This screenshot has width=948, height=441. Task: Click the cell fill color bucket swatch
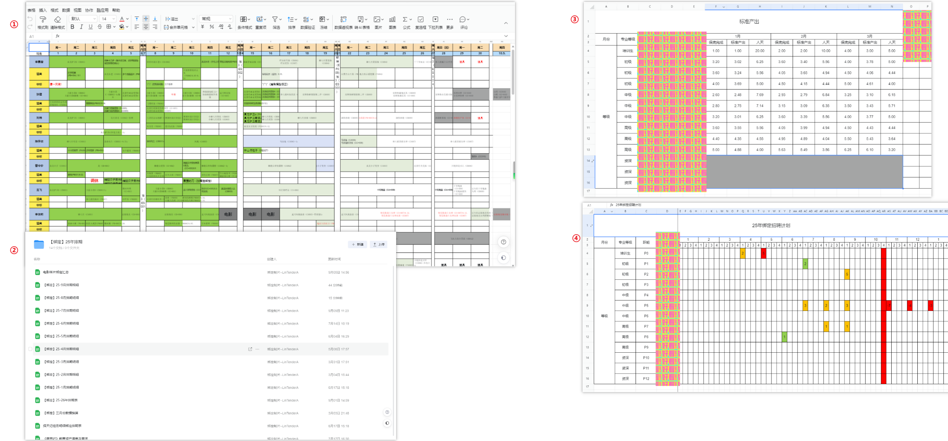pyautogui.click(x=121, y=27)
